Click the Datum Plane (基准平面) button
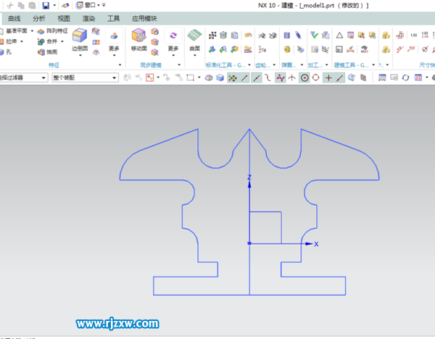Image resolution: width=435 pixels, height=339 pixels. tap(16, 31)
